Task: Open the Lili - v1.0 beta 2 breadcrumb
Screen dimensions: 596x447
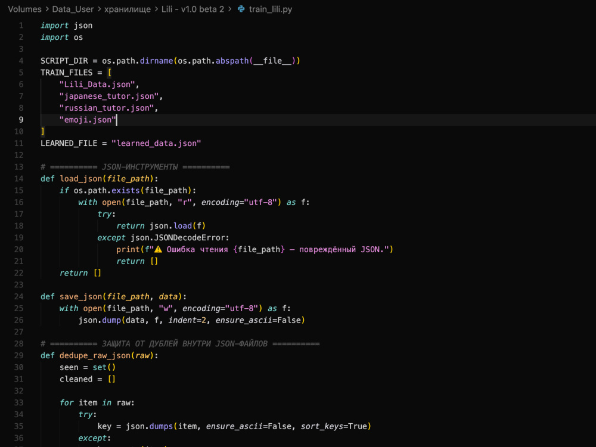Action: pyautogui.click(x=193, y=9)
